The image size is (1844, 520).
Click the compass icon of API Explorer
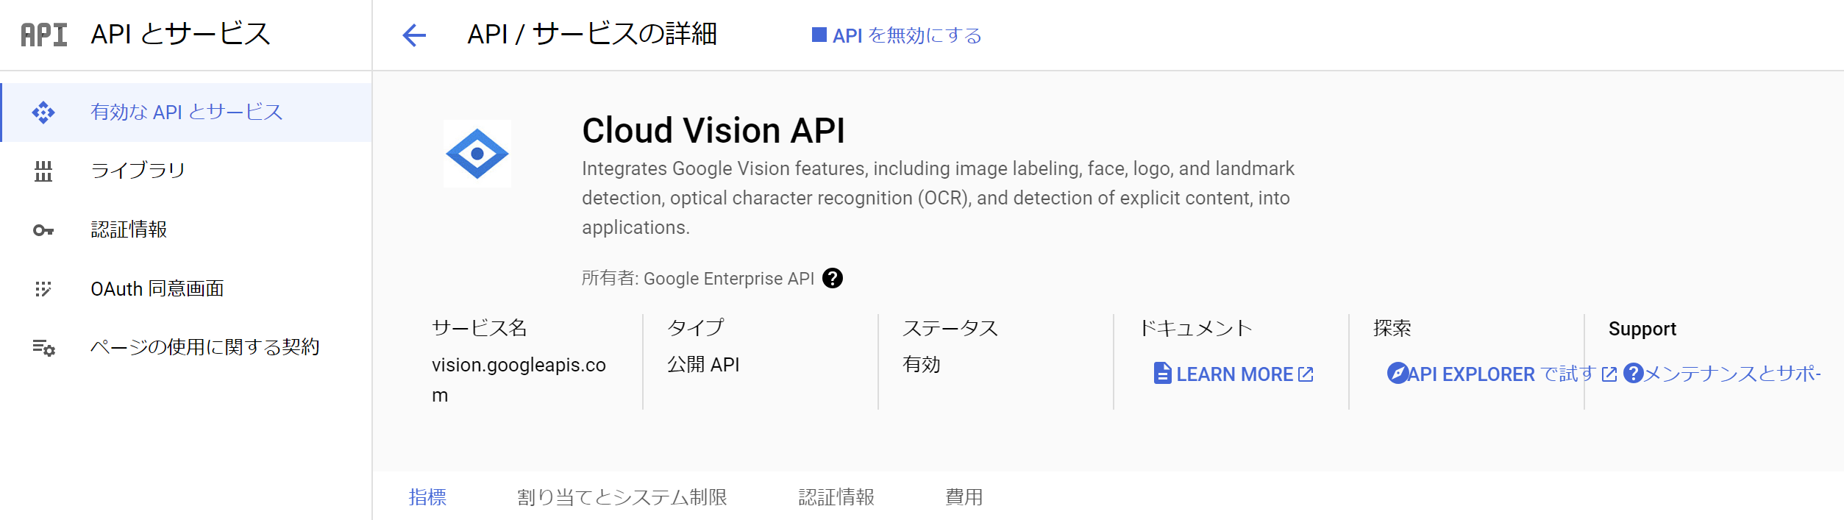(1398, 373)
